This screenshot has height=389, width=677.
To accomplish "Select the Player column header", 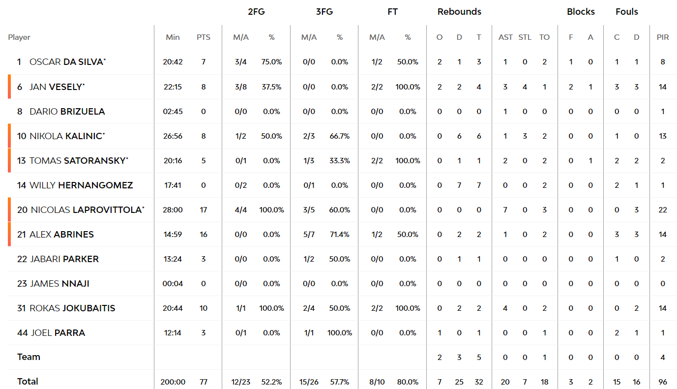I will [19, 37].
